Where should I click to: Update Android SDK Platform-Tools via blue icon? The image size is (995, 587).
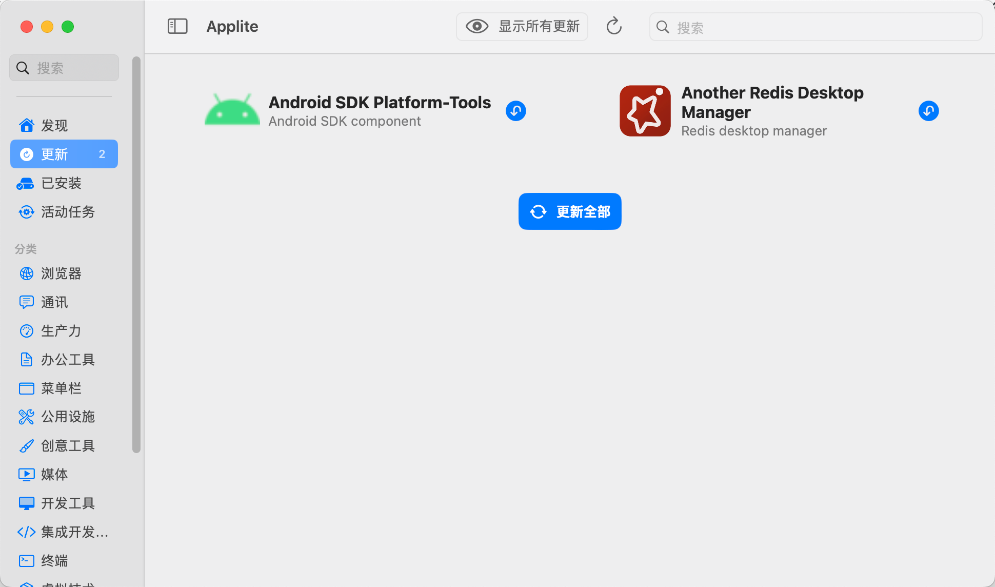pos(516,111)
